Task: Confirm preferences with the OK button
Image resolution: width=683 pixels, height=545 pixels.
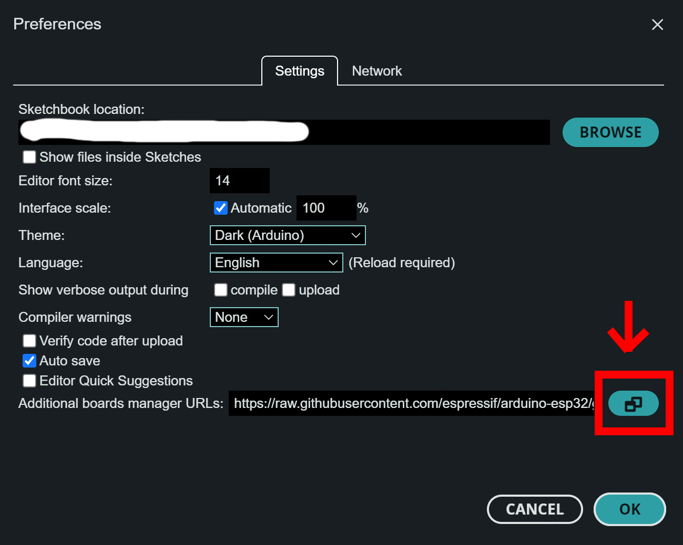Action: [629, 509]
